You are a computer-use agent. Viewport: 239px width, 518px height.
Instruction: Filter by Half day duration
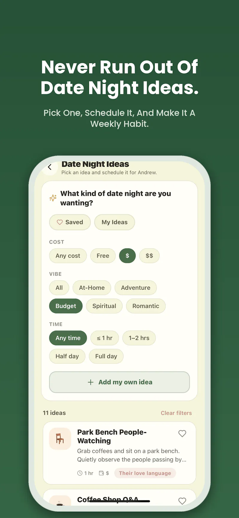click(x=67, y=356)
